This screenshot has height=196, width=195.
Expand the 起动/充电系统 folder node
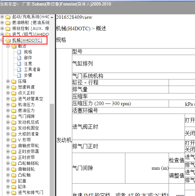[x=2, y=17]
